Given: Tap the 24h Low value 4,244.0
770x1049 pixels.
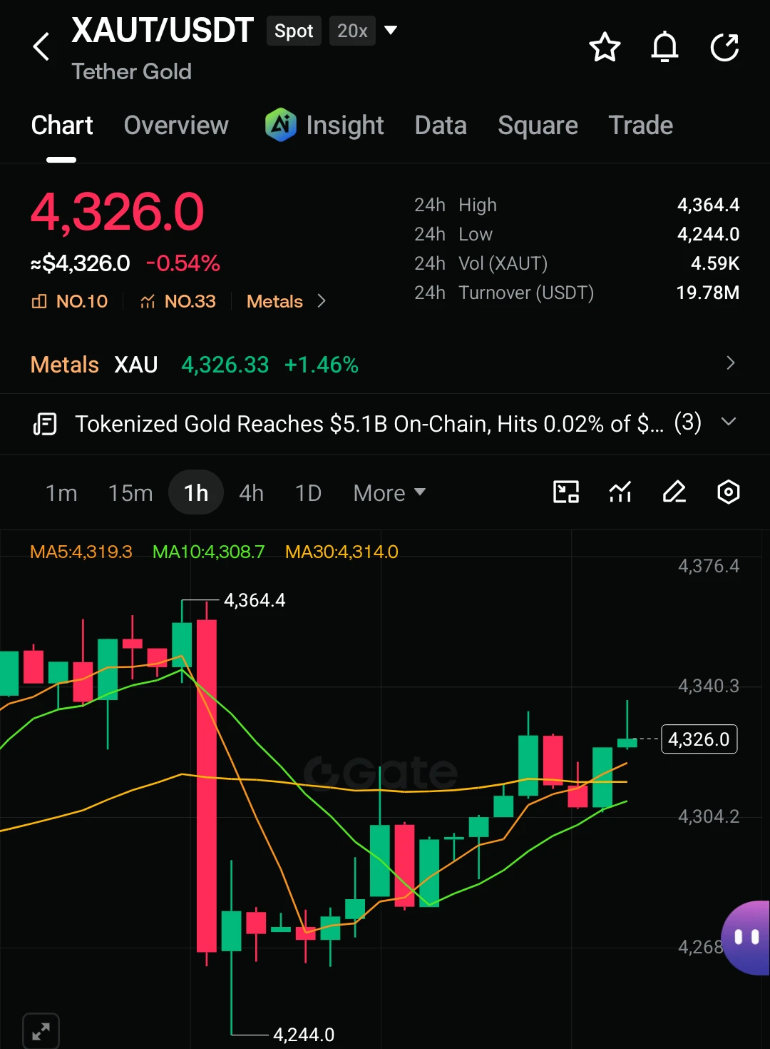Looking at the screenshot, I should pos(708,234).
